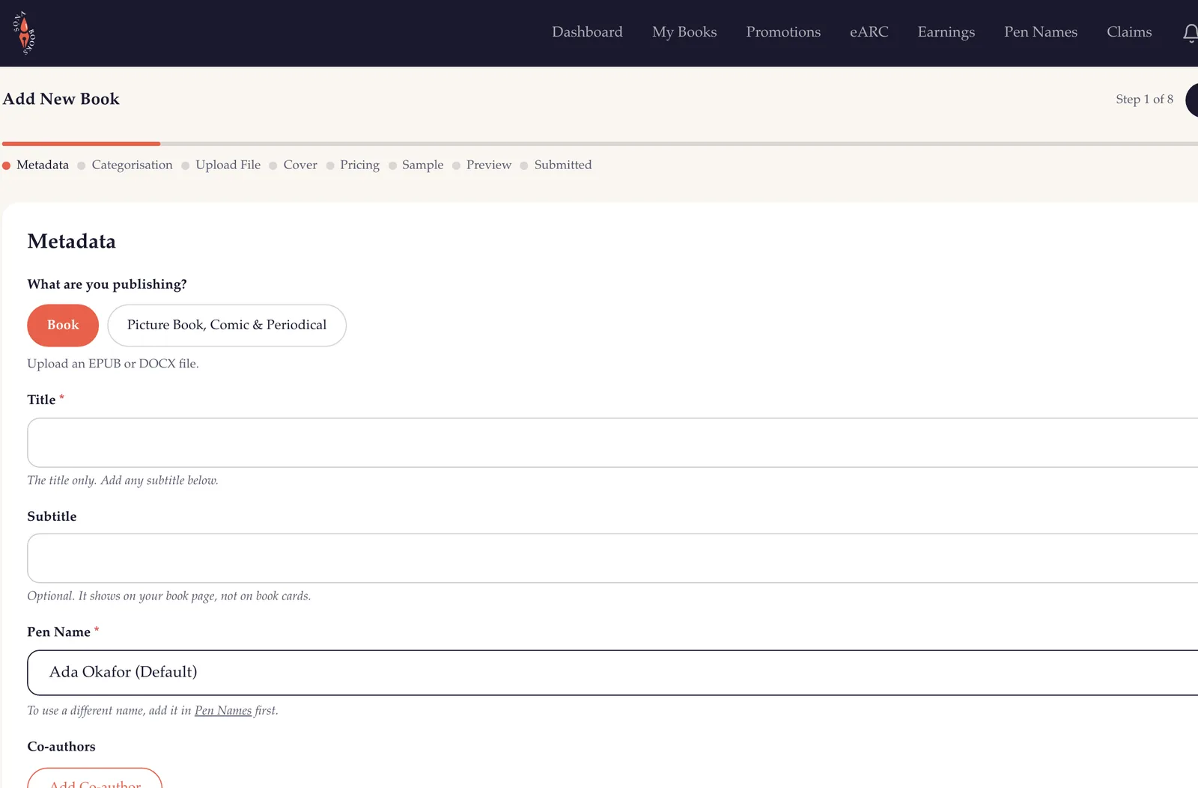Navigate to eARC section
1198x788 pixels.
(869, 32)
